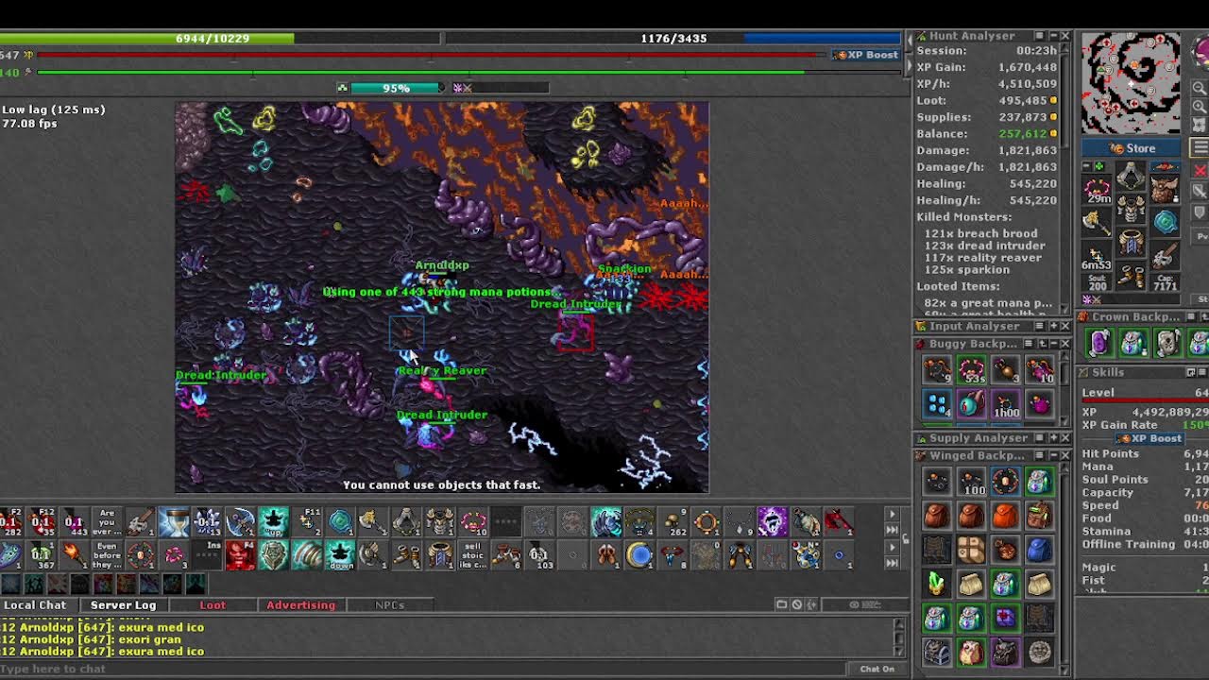The width and height of the screenshot is (1209, 680).
Task: Click the 'up' levitate action slot
Action: click(x=274, y=521)
